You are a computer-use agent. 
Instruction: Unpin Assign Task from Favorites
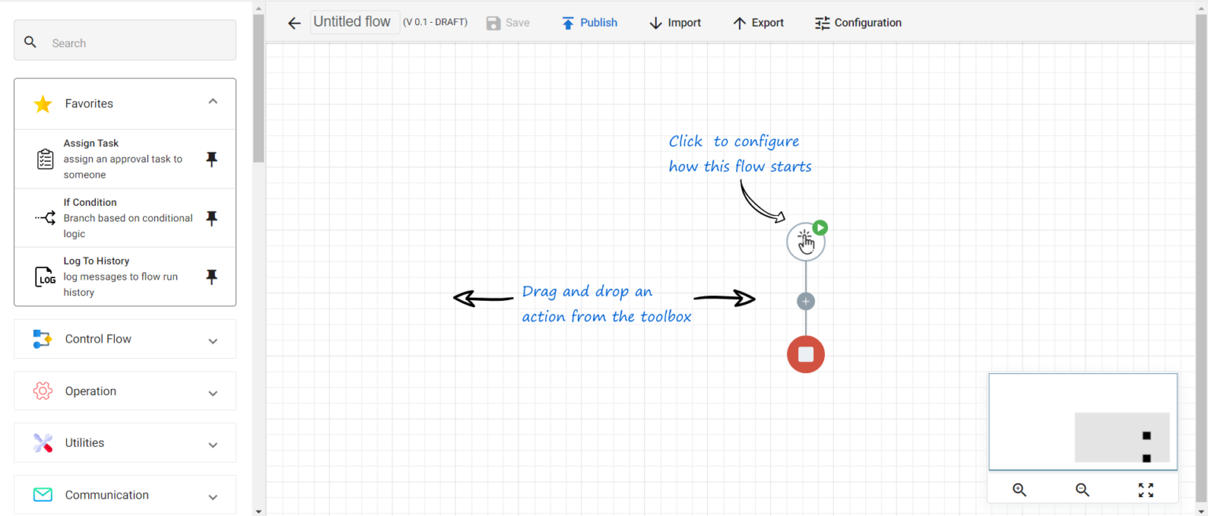[212, 159]
